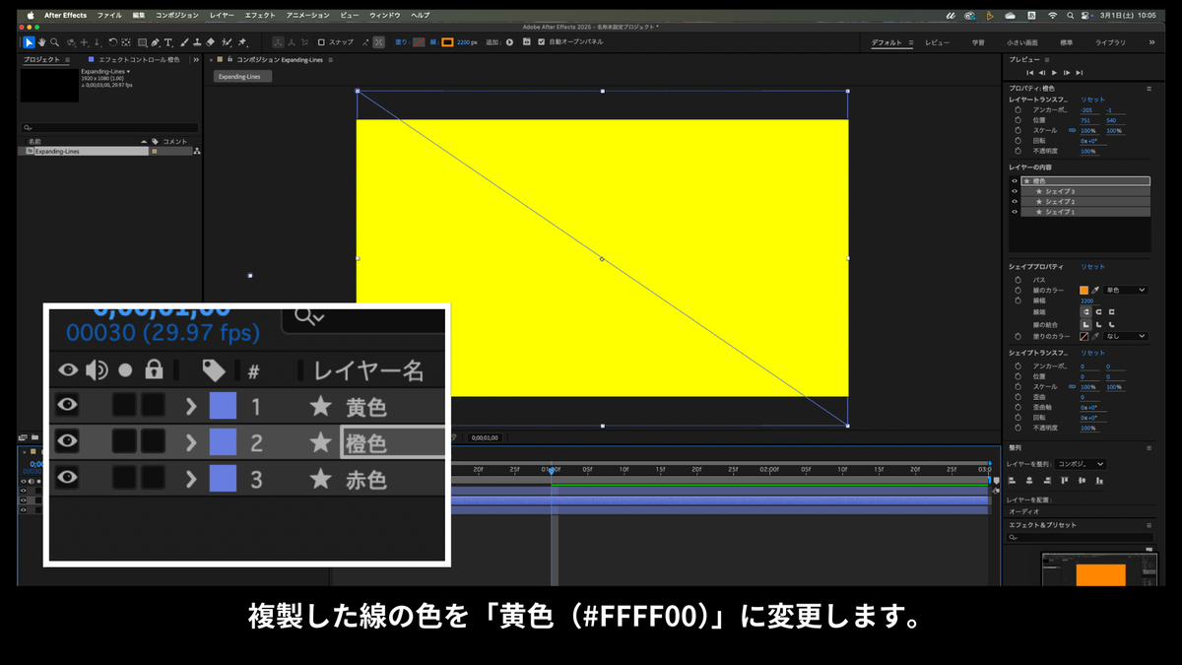Image resolution: width=1182 pixels, height=665 pixels.
Task: Select the Clone Stamp tool
Action: click(197, 42)
